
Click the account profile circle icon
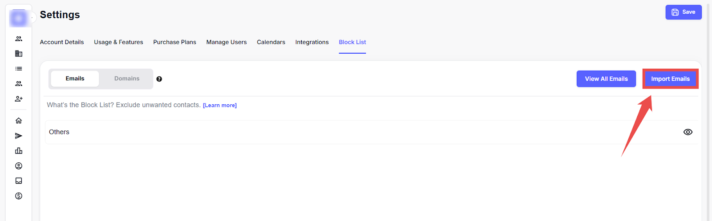[19, 166]
